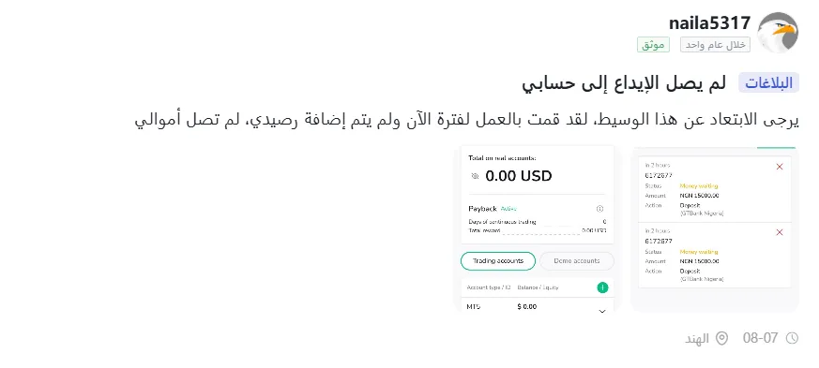Add new account with green plus icon
The width and height of the screenshot is (819, 368).
pos(602,287)
